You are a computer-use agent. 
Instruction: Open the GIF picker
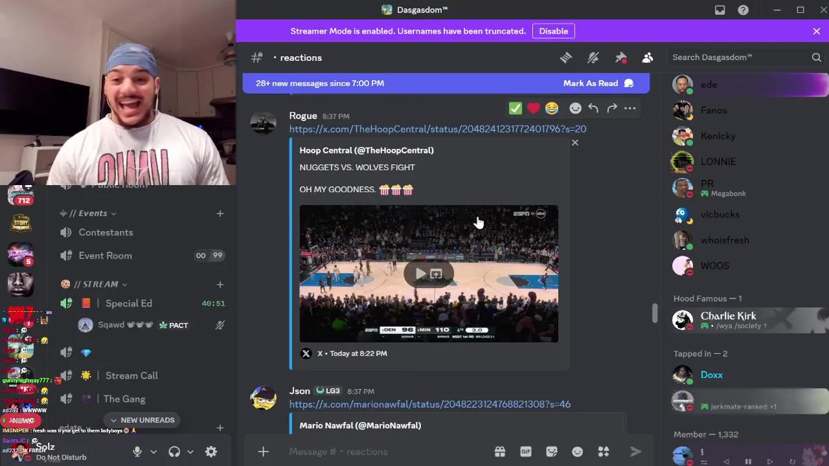pos(526,452)
